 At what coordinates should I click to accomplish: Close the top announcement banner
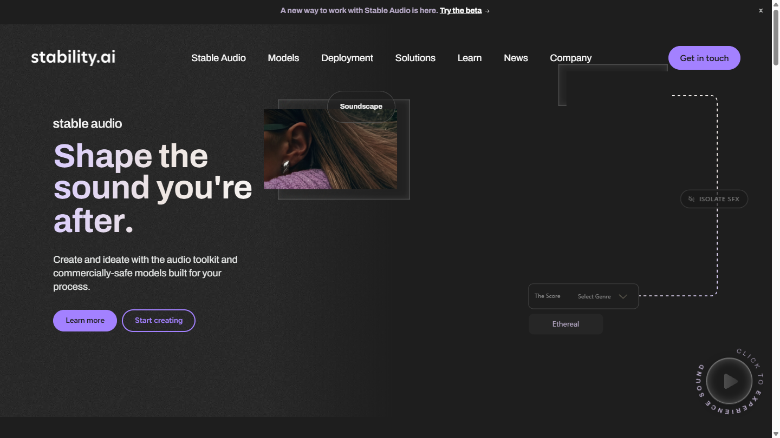[x=760, y=10]
